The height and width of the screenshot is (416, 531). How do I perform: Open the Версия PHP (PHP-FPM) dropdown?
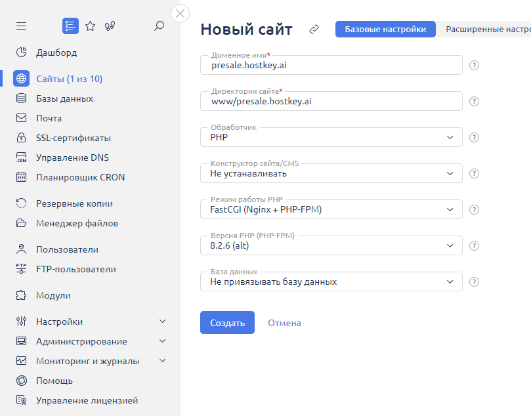pyautogui.click(x=331, y=246)
